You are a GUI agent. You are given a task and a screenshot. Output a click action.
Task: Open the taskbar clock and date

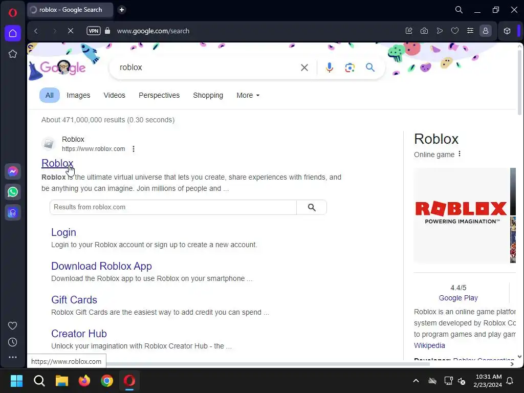coord(488,381)
